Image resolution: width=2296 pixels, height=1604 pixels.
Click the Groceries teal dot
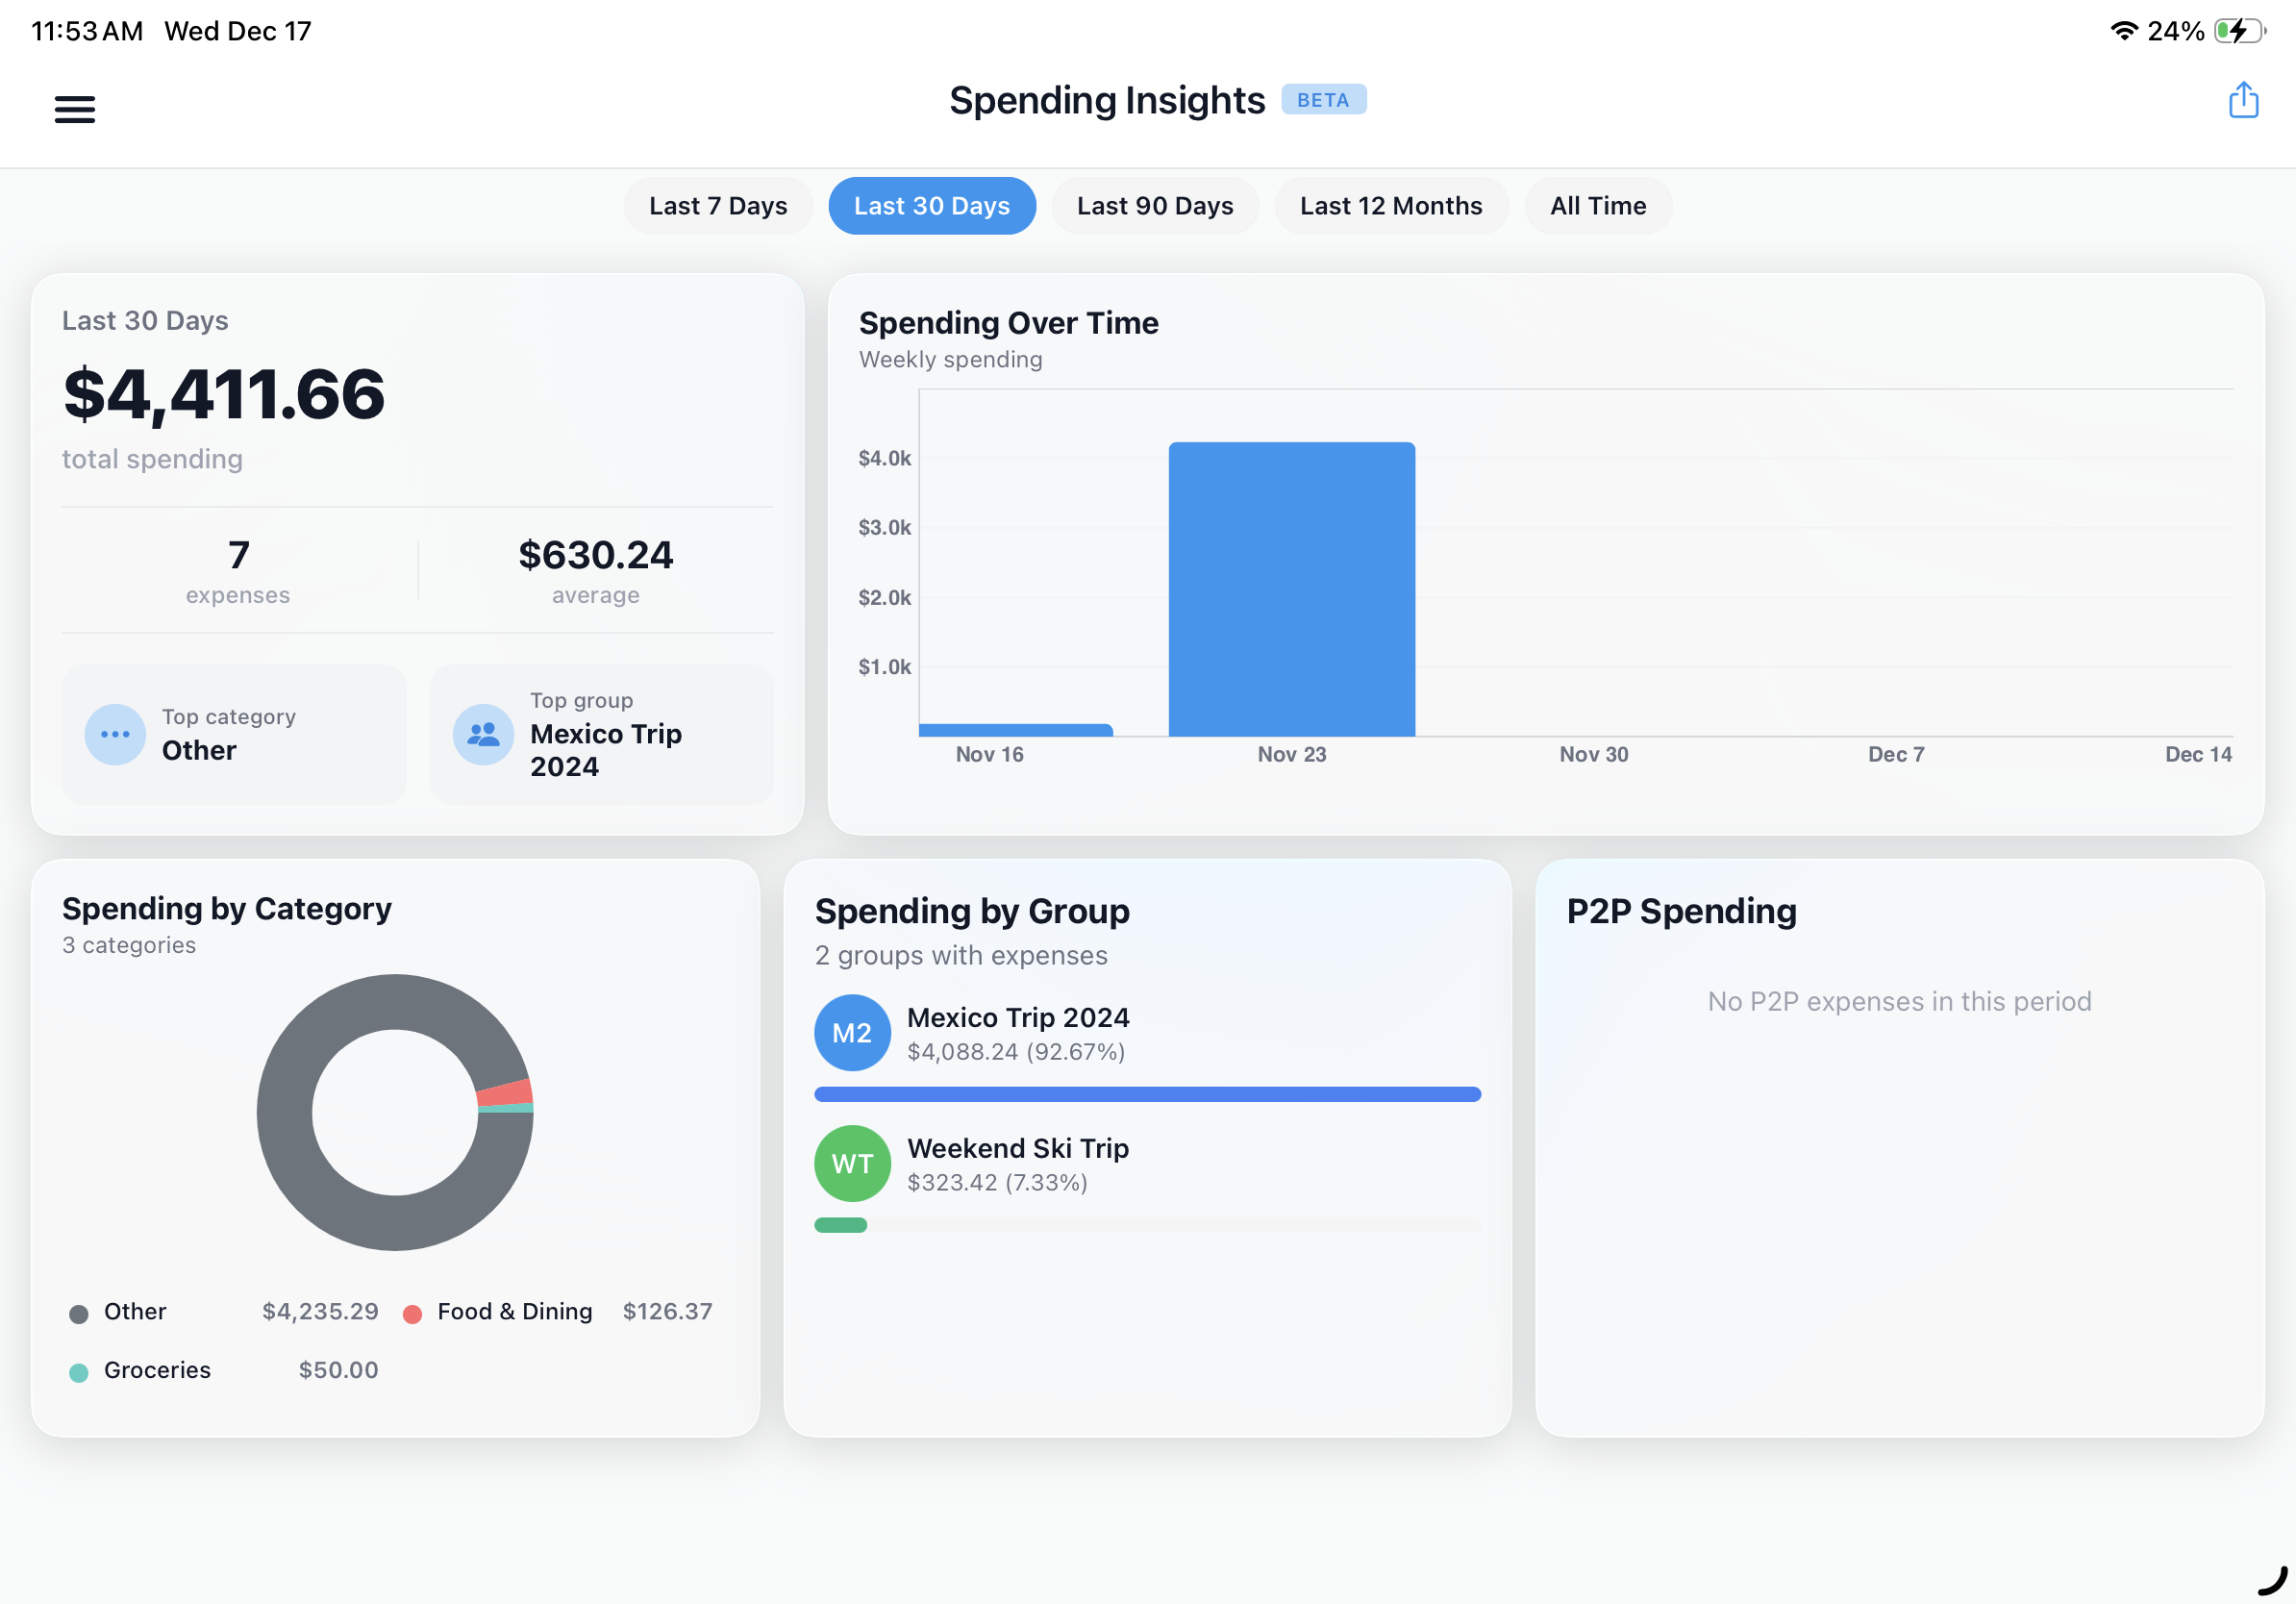pyautogui.click(x=78, y=1371)
